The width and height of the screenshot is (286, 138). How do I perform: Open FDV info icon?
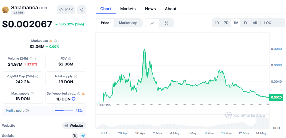pyautogui.click(x=70, y=59)
